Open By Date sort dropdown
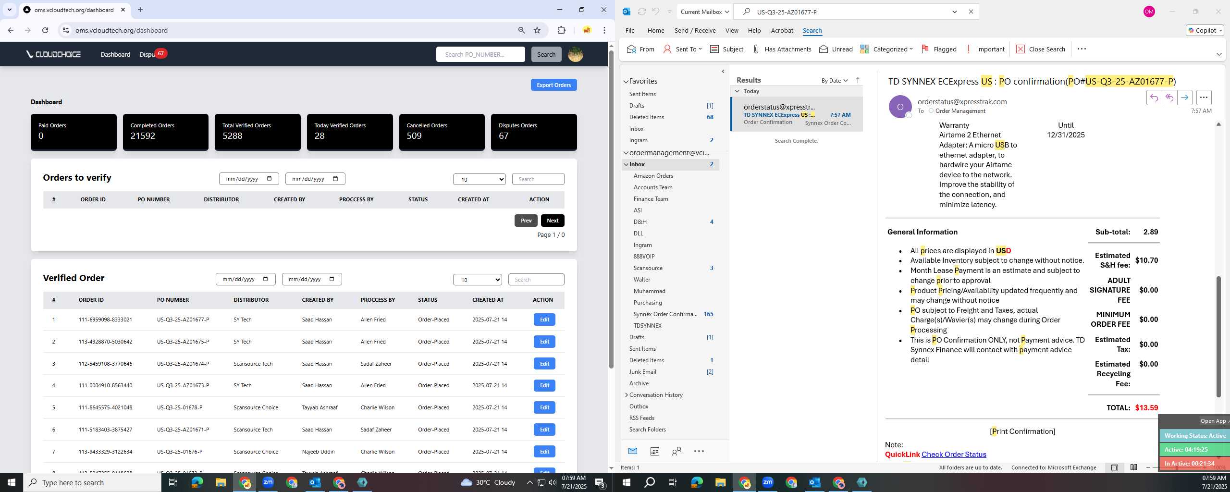 pos(835,80)
